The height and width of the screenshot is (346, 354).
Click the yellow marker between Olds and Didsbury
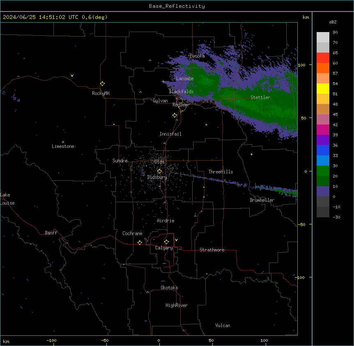coord(159,171)
